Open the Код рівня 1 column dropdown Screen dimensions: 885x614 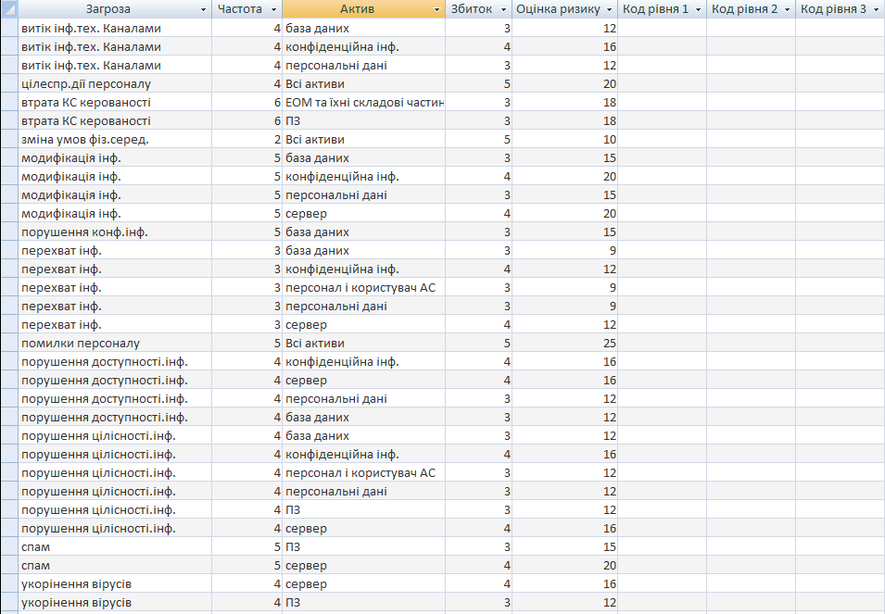pyautogui.click(x=698, y=9)
